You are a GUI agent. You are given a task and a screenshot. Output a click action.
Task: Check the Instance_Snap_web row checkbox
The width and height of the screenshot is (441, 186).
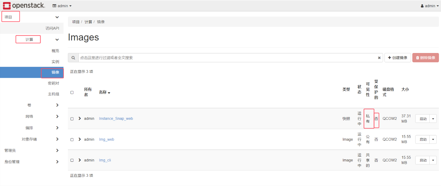point(72,119)
